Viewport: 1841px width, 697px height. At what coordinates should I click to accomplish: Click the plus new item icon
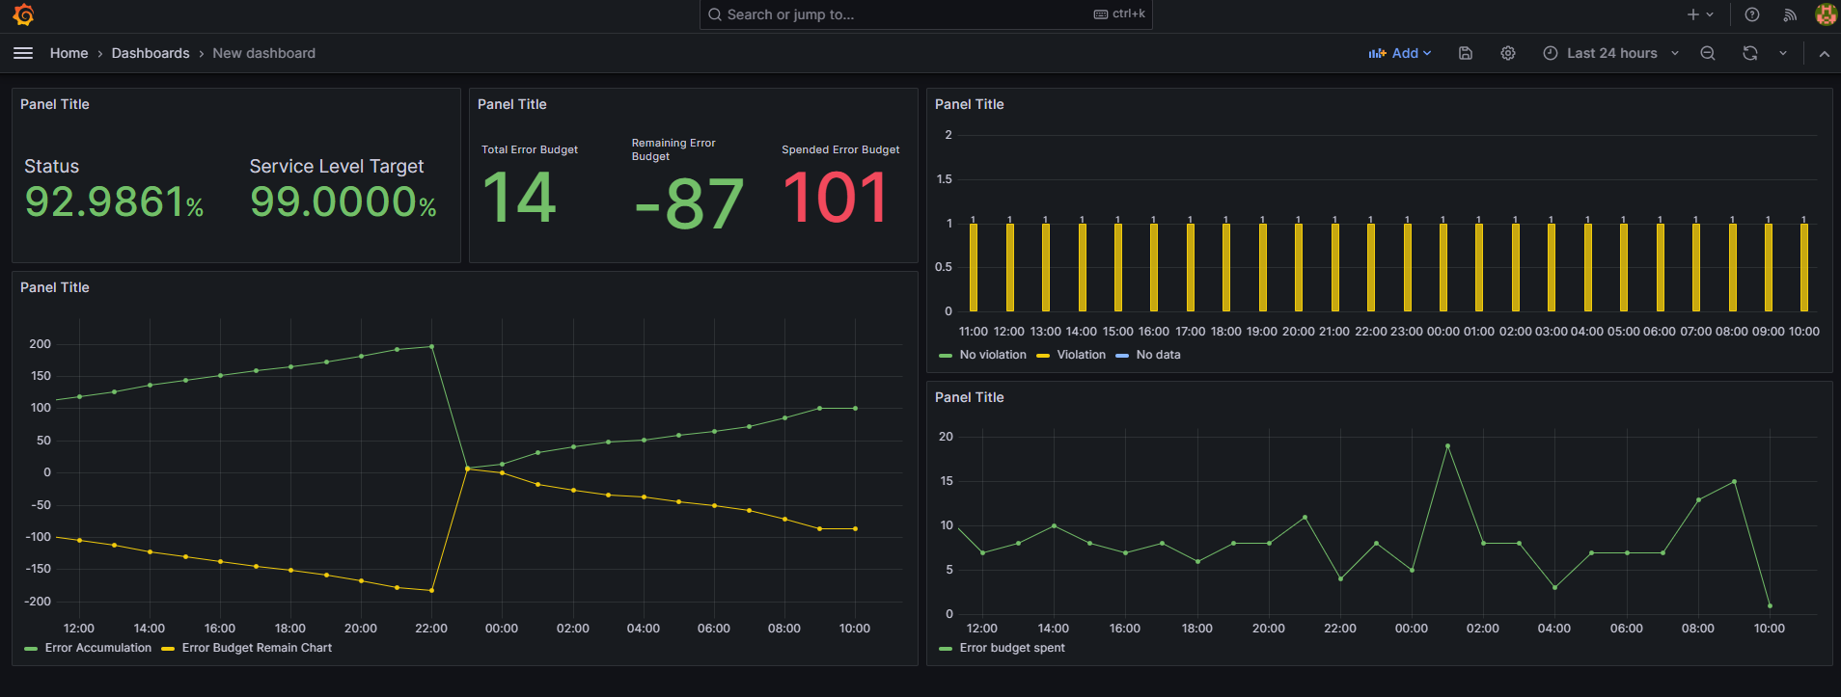[x=1692, y=14]
